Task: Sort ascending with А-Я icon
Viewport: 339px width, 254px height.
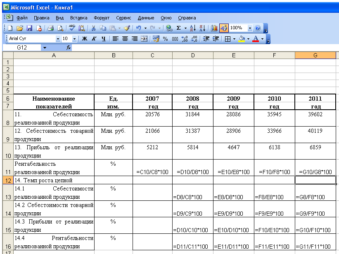Action: pyautogui.click(x=193, y=28)
